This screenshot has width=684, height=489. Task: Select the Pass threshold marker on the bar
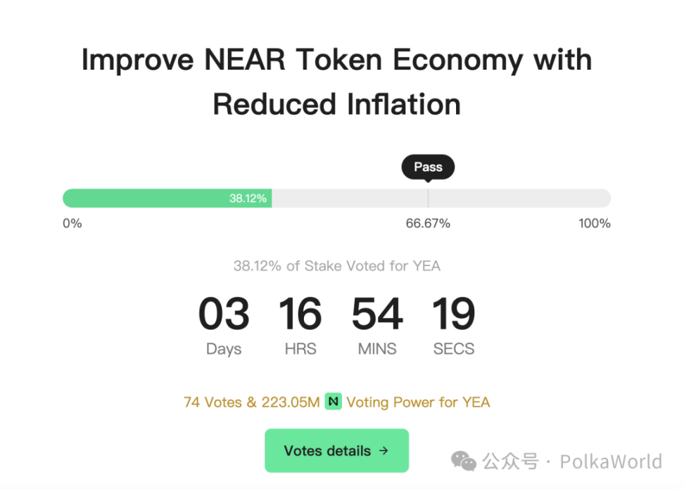428,198
